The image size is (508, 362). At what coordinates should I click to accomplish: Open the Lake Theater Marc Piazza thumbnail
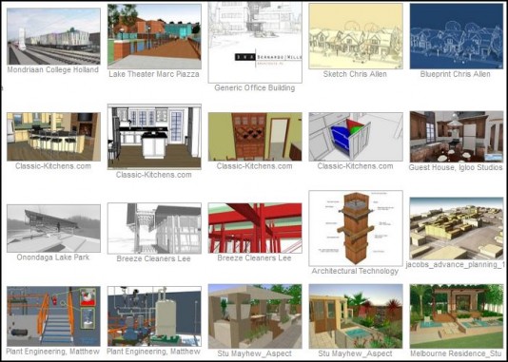tap(154, 36)
